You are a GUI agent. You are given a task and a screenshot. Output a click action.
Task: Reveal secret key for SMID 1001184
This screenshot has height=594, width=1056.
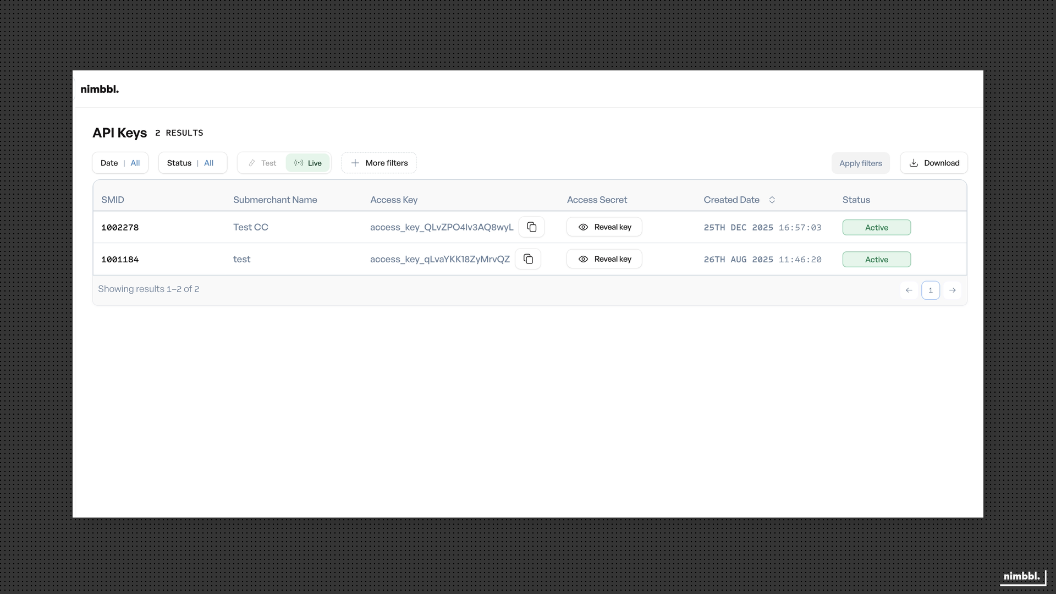(604, 259)
